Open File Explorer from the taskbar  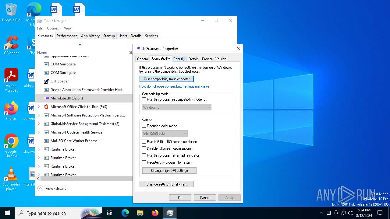point(140,213)
